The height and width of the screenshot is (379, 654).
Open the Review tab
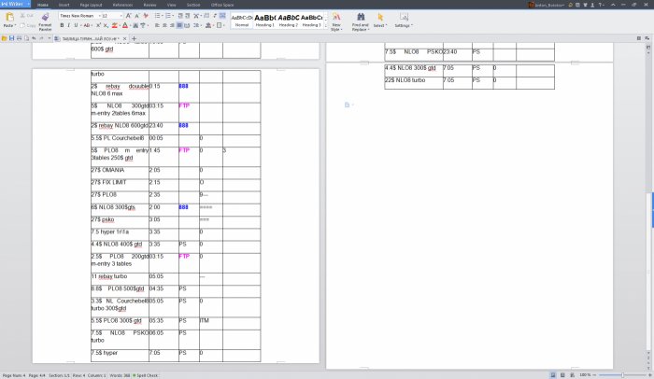(x=149, y=5)
